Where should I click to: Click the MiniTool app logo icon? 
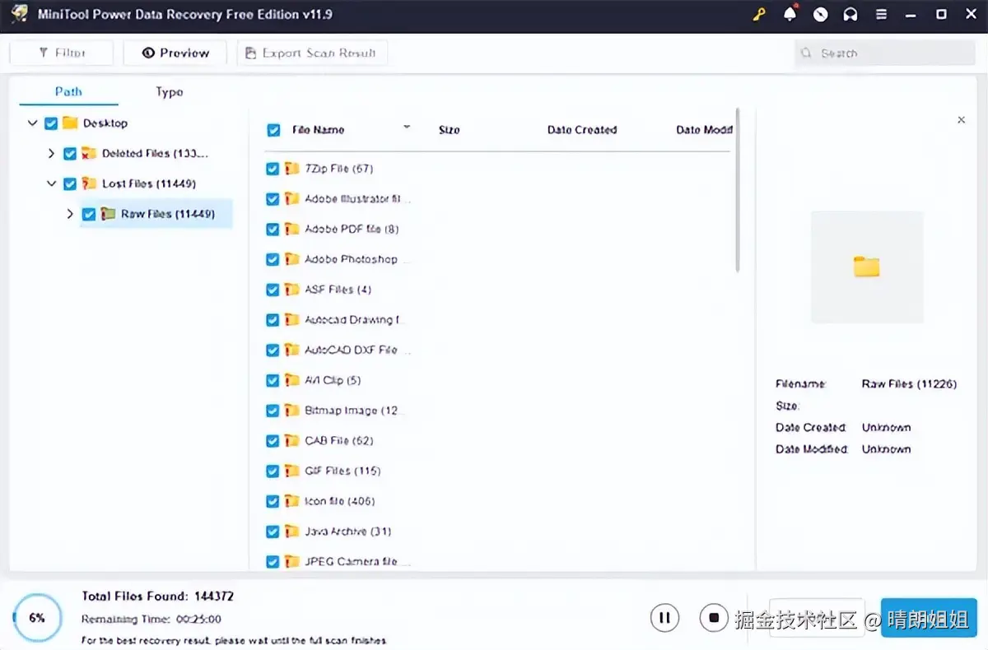19,15
